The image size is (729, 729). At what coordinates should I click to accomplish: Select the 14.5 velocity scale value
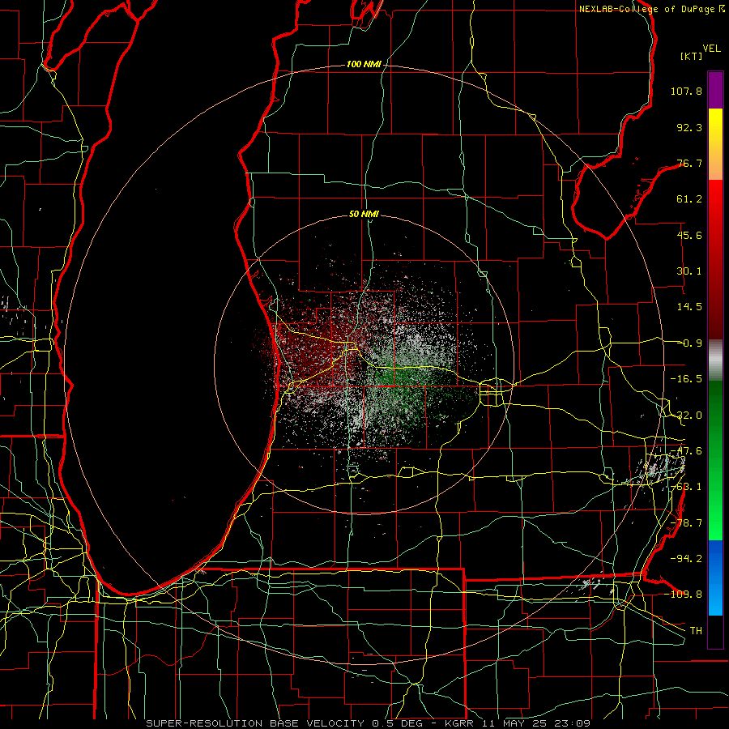click(689, 307)
